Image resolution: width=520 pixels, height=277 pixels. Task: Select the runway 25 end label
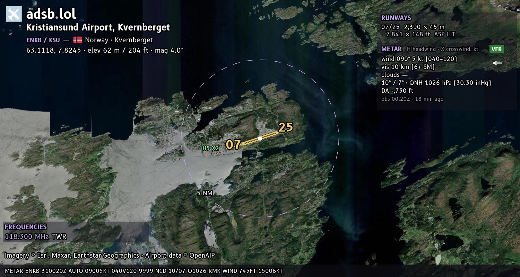[x=286, y=127]
